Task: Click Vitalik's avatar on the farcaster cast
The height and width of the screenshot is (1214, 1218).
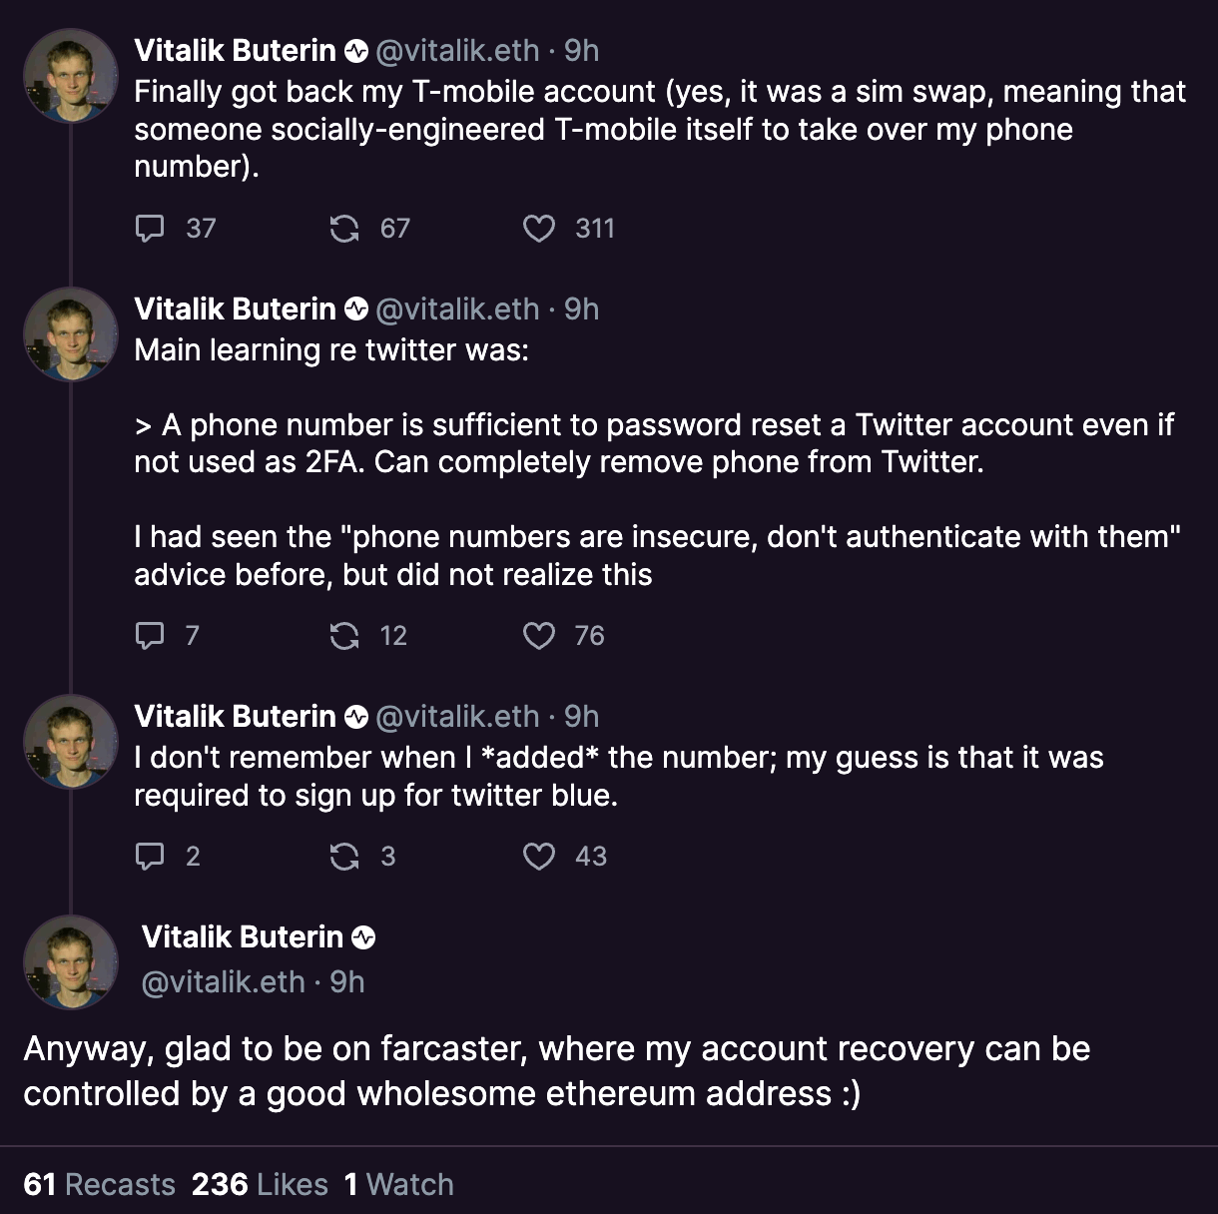Action: pyautogui.click(x=71, y=962)
